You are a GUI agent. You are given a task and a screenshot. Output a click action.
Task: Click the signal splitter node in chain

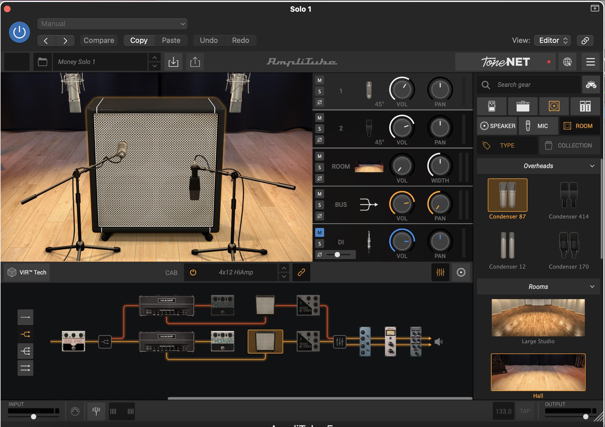[x=105, y=342]
